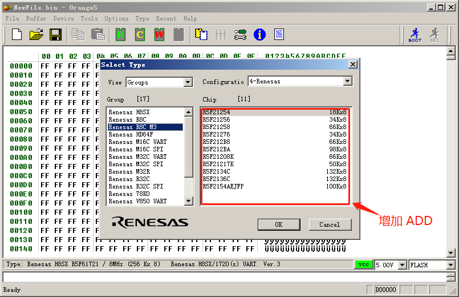Select chip R5F2154AEJFP in list
The image size is (459, 297).
coord(223,186)
